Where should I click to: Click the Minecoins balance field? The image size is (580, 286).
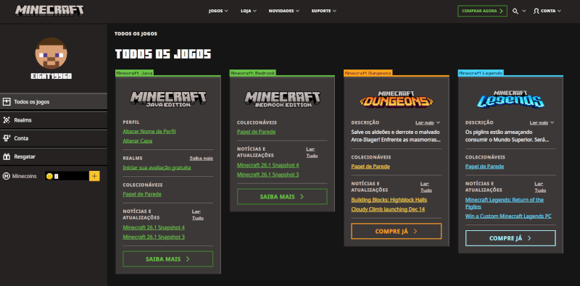[x=67, y=176]
